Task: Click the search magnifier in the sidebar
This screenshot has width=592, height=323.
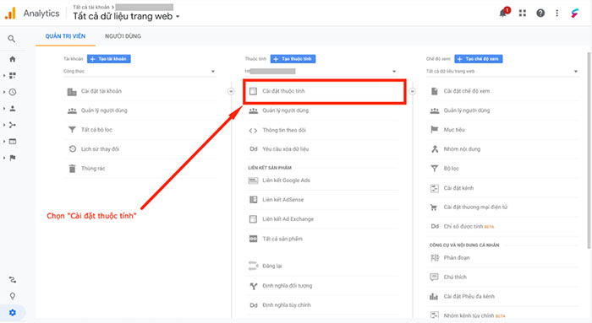Action: click(12, 39)
